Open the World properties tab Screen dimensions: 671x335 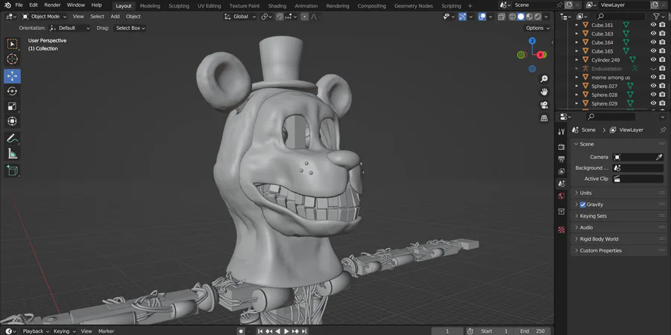(x=561, y=196)
